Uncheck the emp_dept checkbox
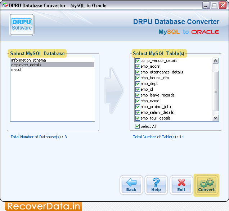The image size is (229, 211). click(x=138, y=84)
